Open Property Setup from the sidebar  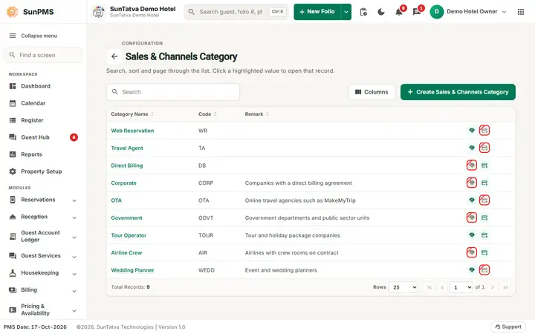43,171
